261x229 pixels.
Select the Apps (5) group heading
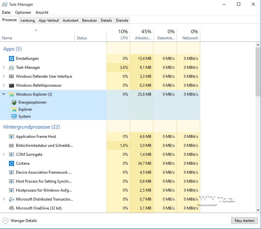[x=12, y=49]
